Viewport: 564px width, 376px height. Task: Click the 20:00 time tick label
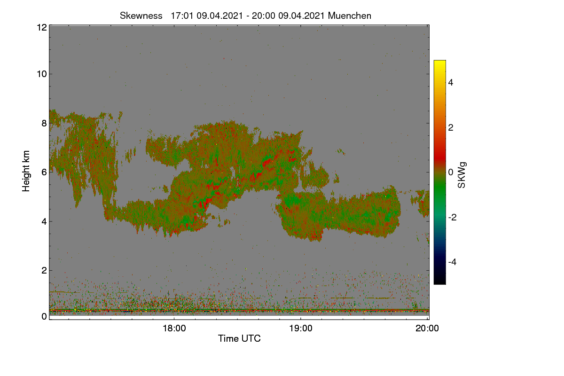(427, 329)
